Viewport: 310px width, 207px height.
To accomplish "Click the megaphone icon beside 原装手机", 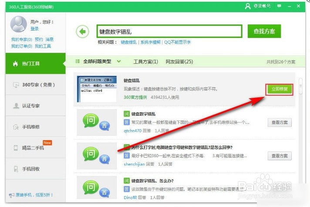I will tap(11, 195).
